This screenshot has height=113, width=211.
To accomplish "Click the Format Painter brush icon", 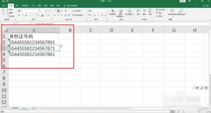I will coord(8,16).
